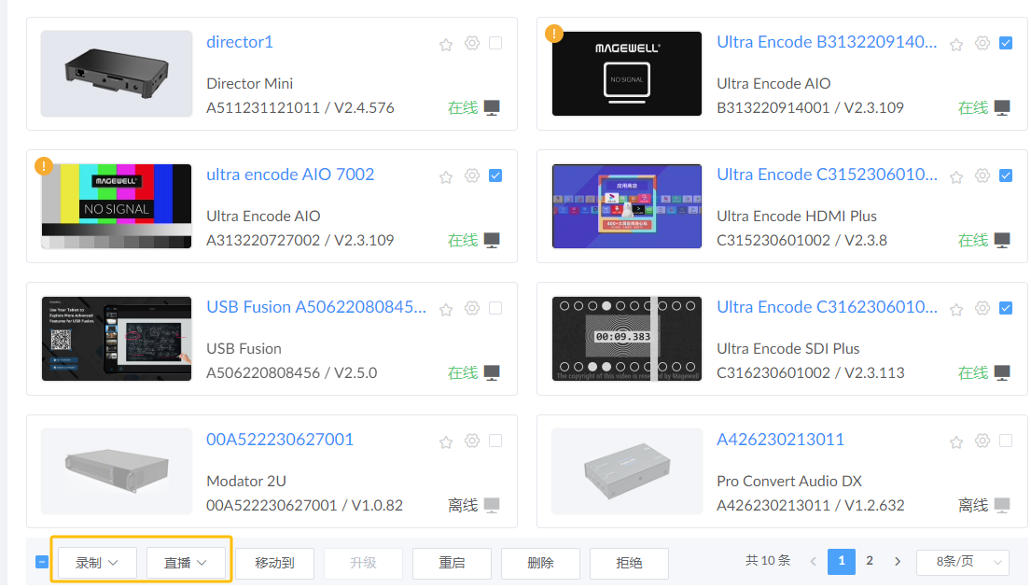Click the Ultra Encode SDI Plus preview thumbnail

pyautogui.click(x=626, y=338)
